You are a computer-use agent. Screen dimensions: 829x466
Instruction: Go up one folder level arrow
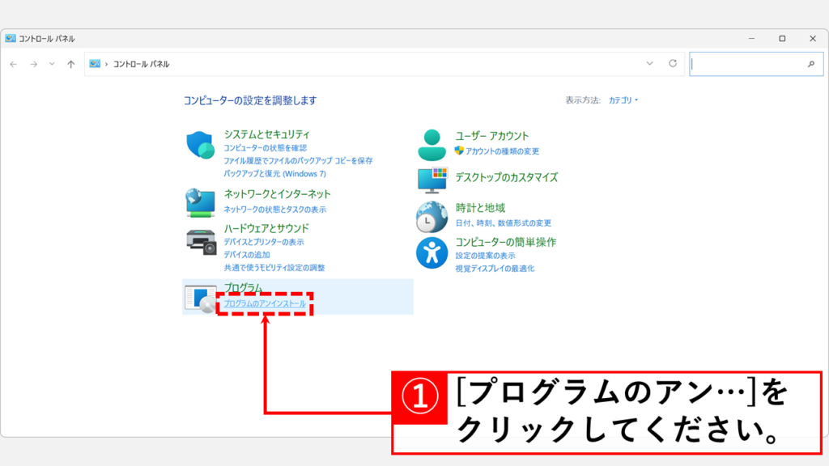pos(71,64)
